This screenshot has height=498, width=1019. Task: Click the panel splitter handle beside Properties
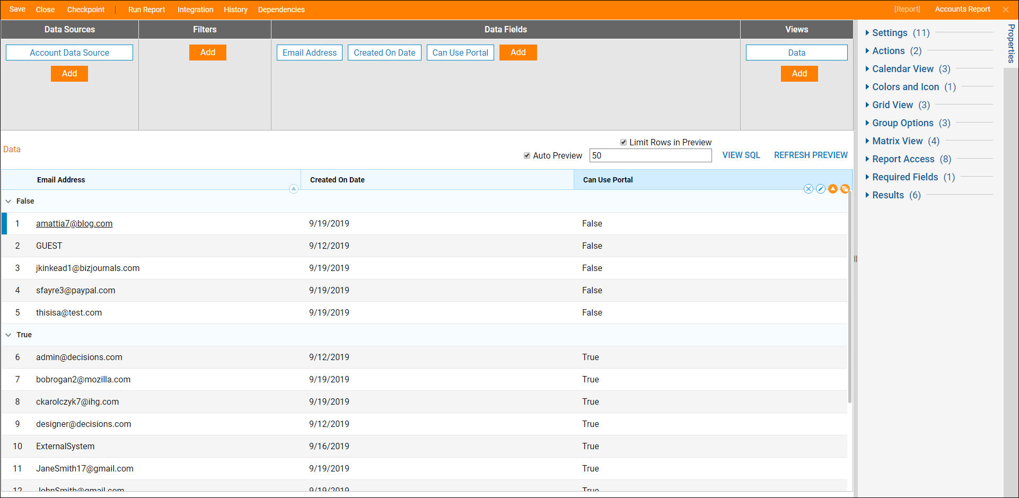856,259
